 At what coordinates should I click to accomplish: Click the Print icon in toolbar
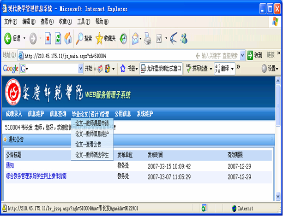(x=147, y=38)
